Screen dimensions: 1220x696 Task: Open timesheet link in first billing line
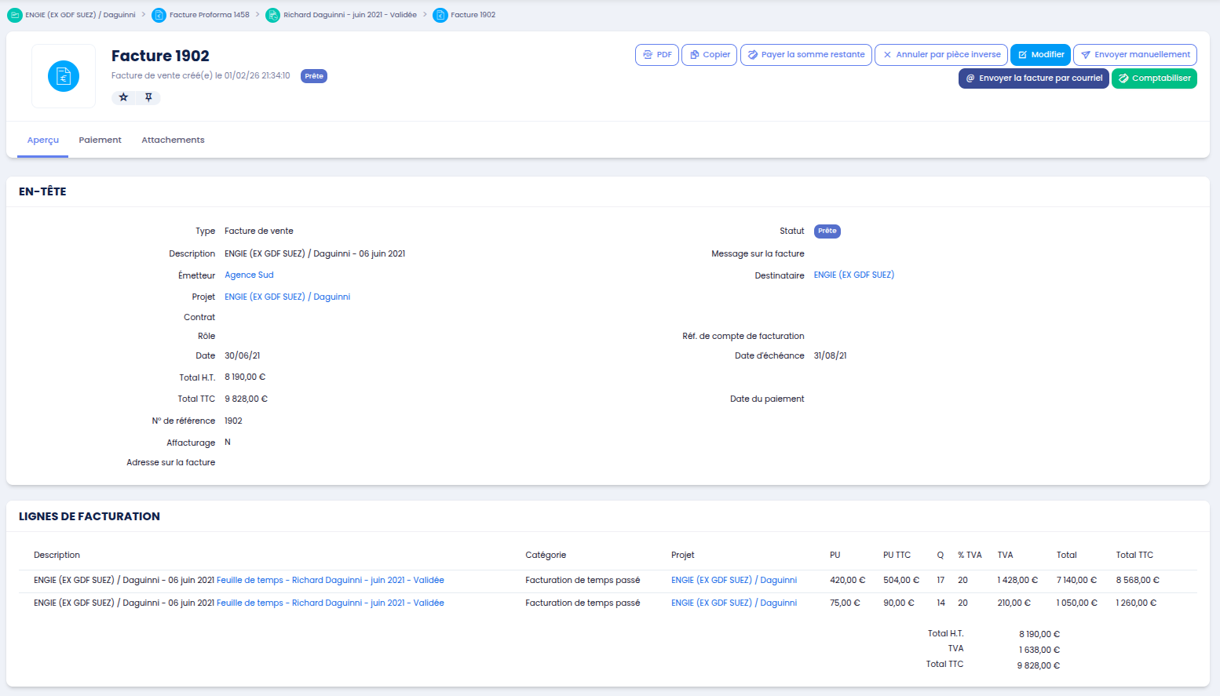(x=330, y=581)
